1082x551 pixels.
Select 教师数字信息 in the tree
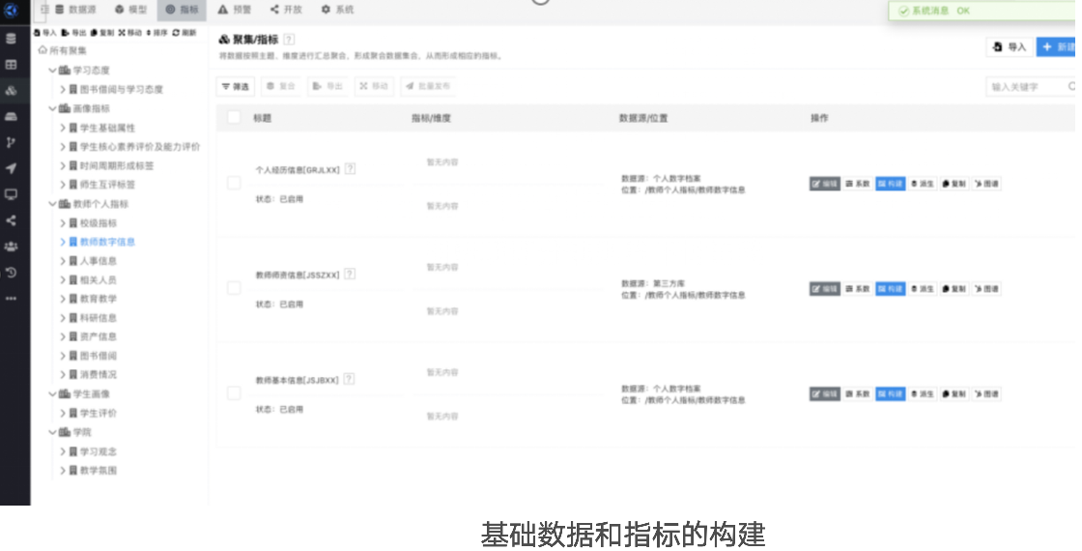point(107,242)
